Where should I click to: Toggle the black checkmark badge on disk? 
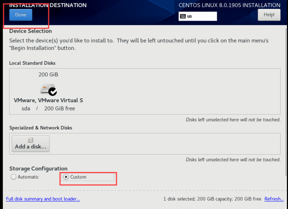click(x=53, y=92)
